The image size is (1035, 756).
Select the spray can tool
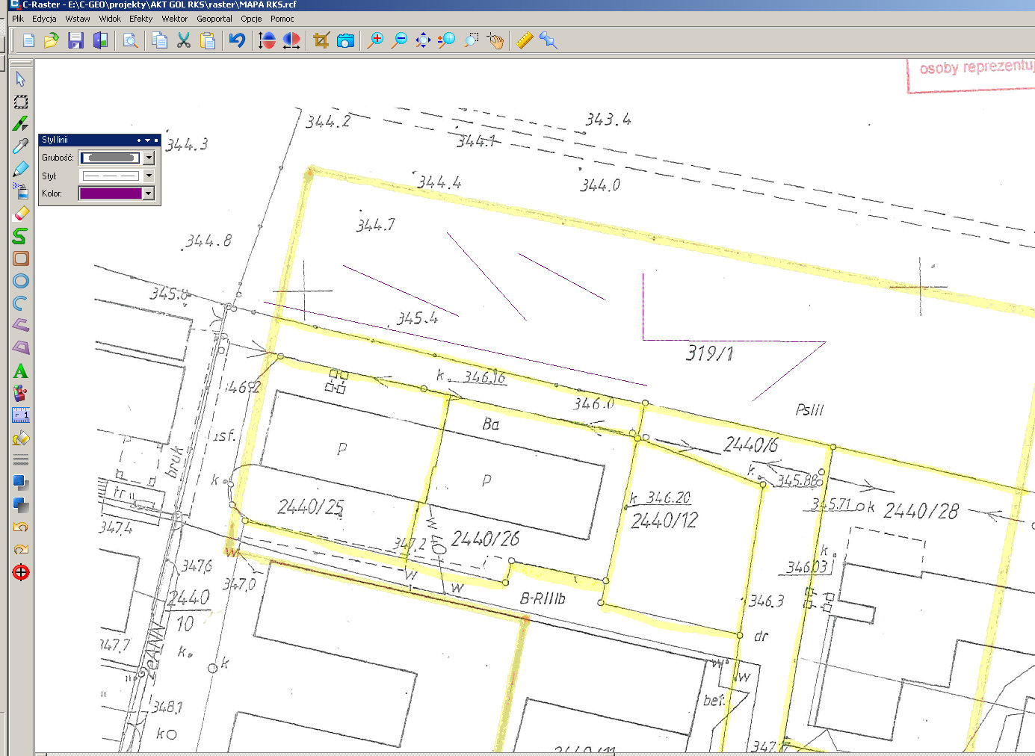coord(21,191)
